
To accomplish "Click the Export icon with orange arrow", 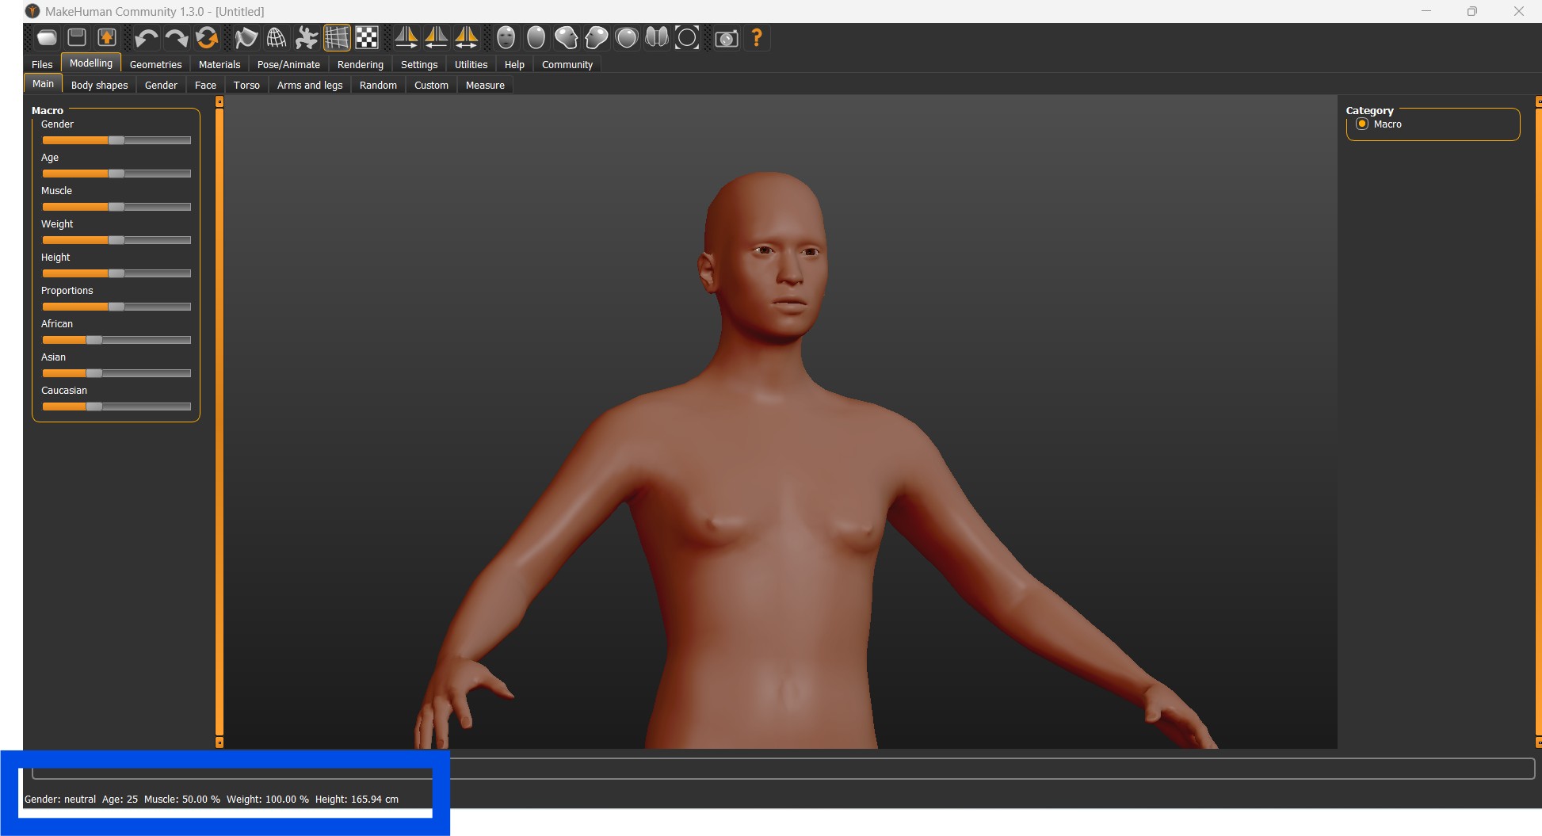I will (107, 37).
